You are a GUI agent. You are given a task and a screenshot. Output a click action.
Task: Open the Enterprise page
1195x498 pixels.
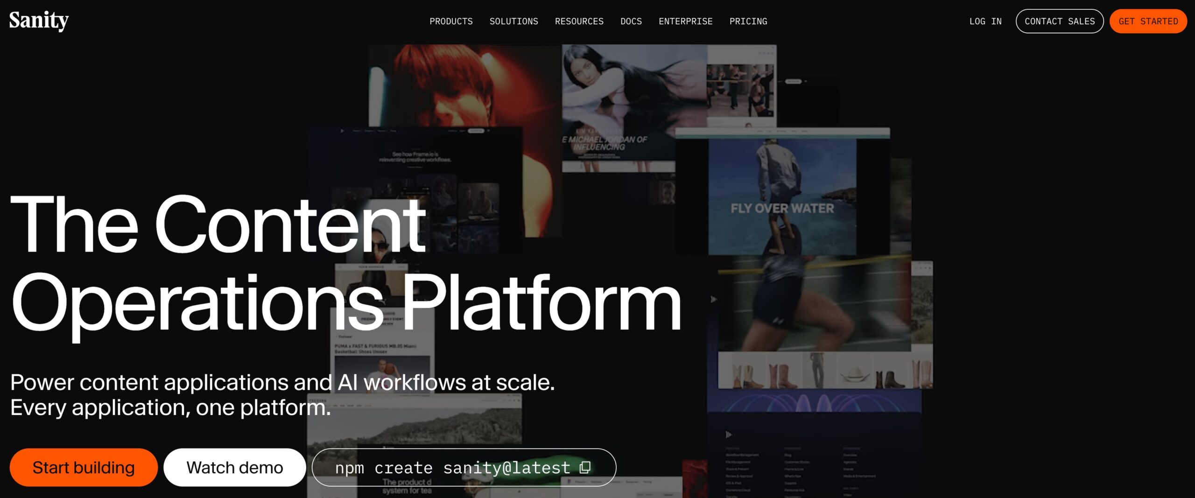coord(685,21)
